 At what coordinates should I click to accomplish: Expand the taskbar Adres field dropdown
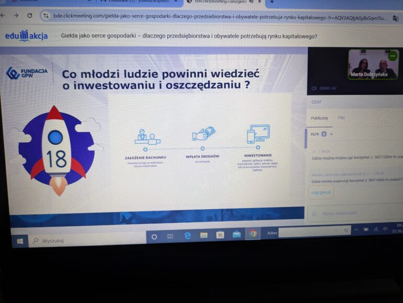(336, 231)
